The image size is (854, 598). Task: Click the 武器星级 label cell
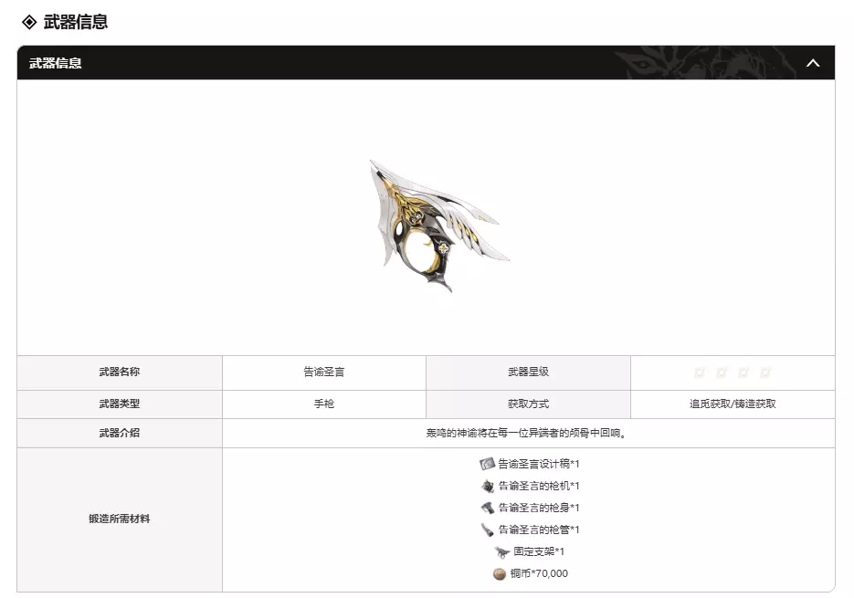[528, 372]
